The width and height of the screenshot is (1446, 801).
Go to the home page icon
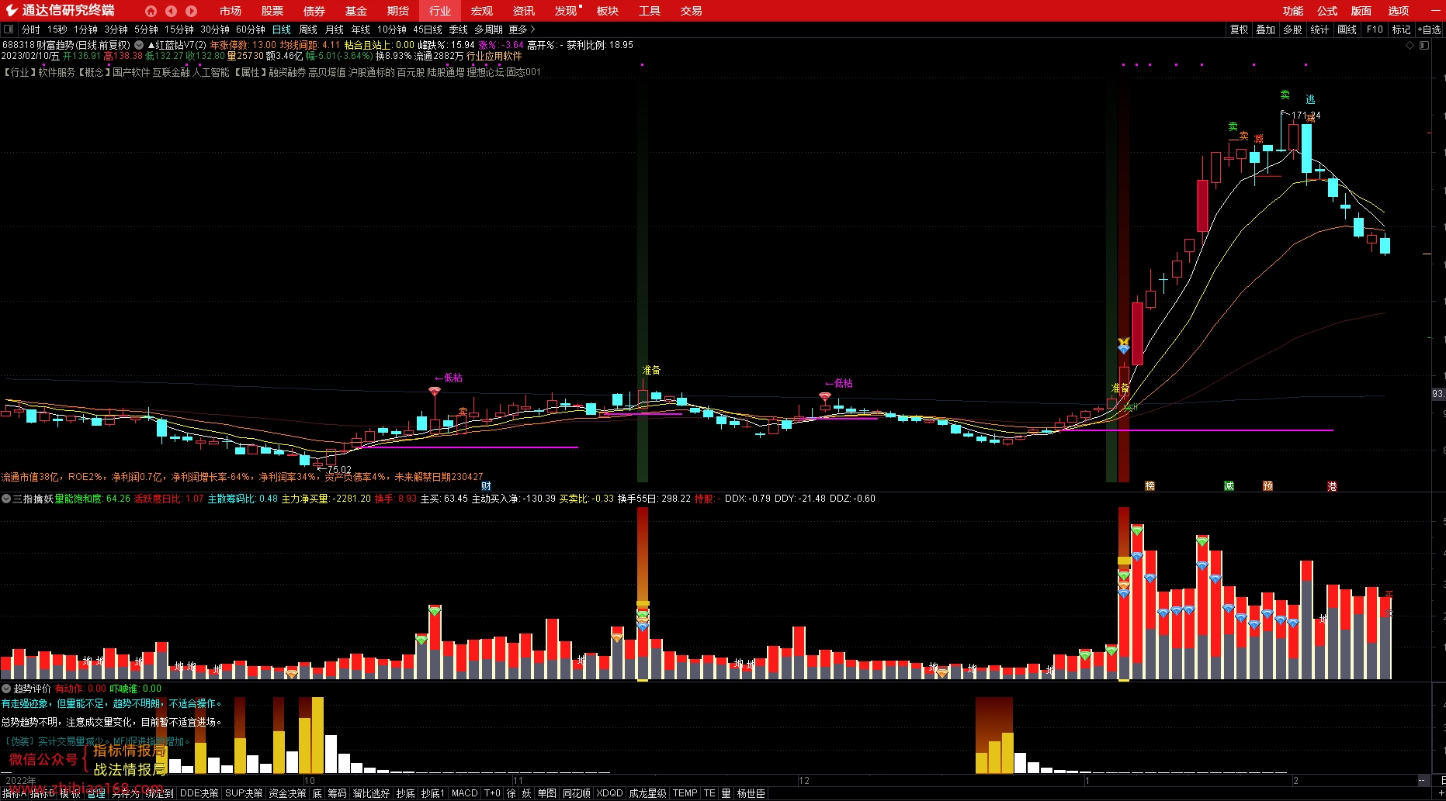pyautogui.click(x=151, y=11)
